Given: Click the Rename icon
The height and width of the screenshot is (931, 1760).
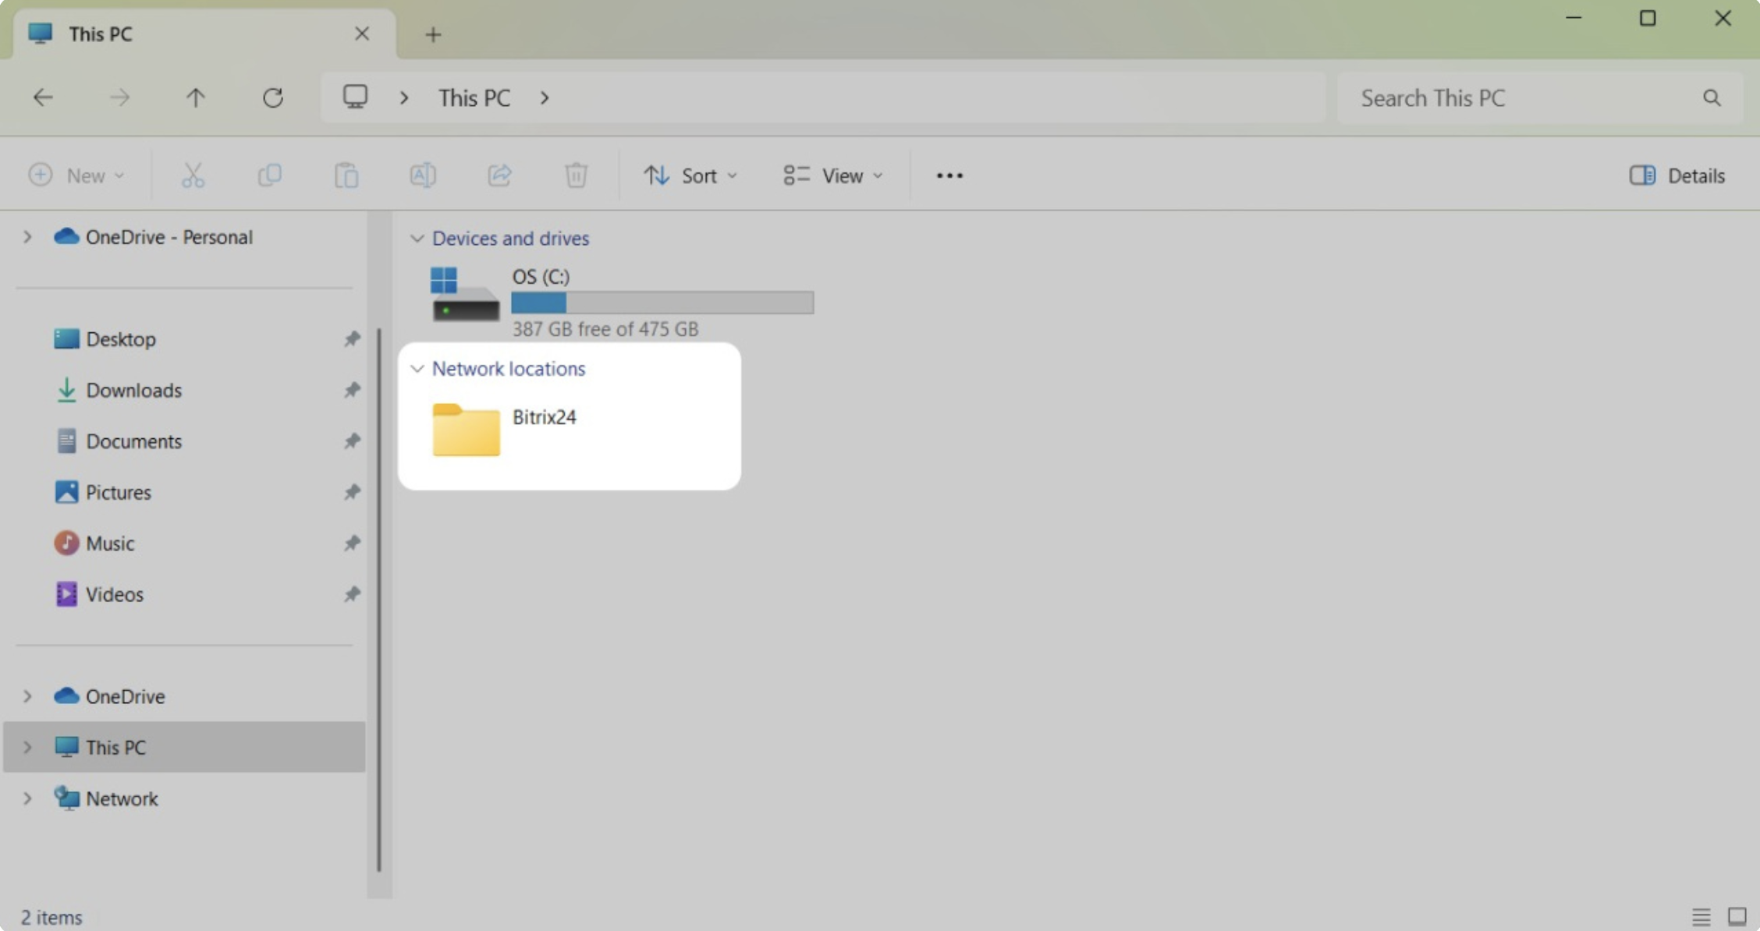Looking at the screenshot, I should coord(422,175).
